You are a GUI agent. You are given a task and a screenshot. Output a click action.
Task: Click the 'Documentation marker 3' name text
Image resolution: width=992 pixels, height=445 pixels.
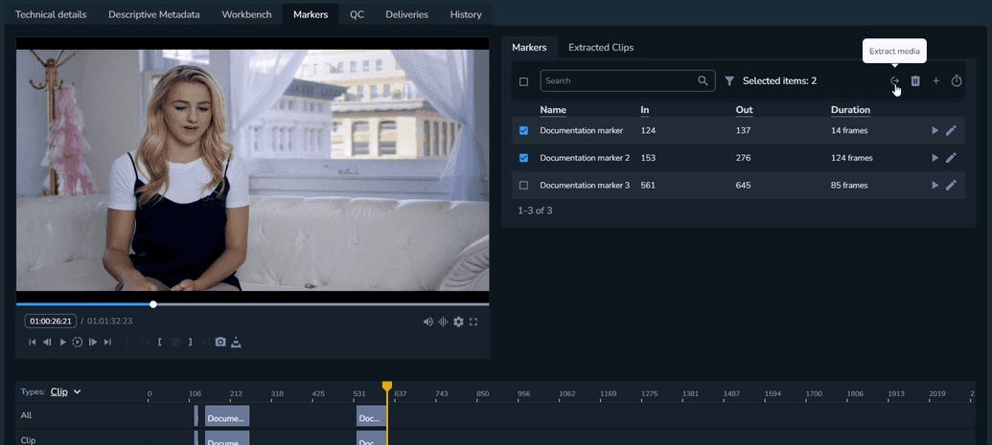[585, 186]
